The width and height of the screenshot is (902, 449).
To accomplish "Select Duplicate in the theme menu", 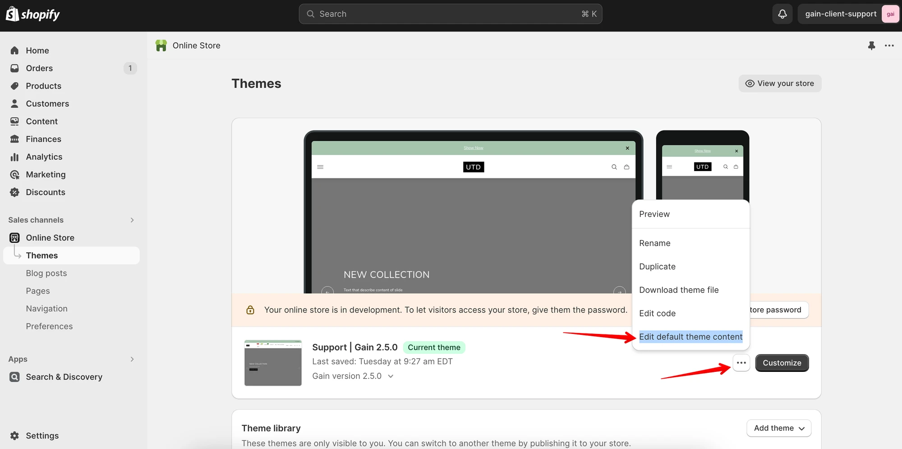I will [657, 266].
